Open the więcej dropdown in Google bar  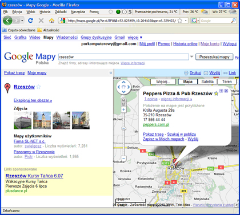pyautogui.click(x=135, y=37)
